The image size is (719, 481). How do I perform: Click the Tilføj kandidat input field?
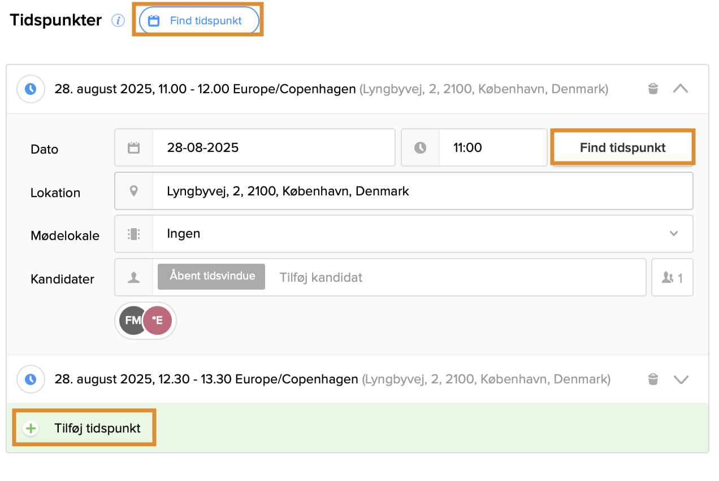[x=452, y=277]
